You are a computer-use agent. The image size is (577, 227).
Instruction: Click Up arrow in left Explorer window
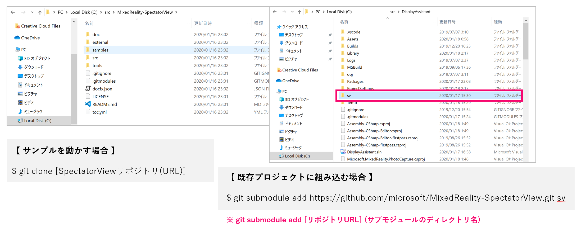click(x=40, y=12)
